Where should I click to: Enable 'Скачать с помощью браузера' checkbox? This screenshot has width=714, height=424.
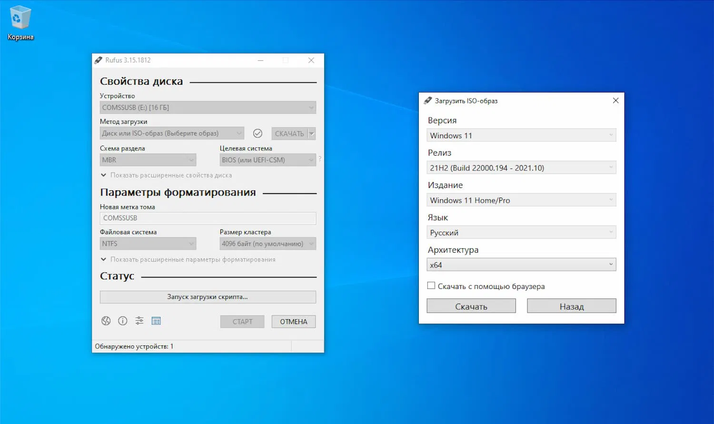[431, 286]
